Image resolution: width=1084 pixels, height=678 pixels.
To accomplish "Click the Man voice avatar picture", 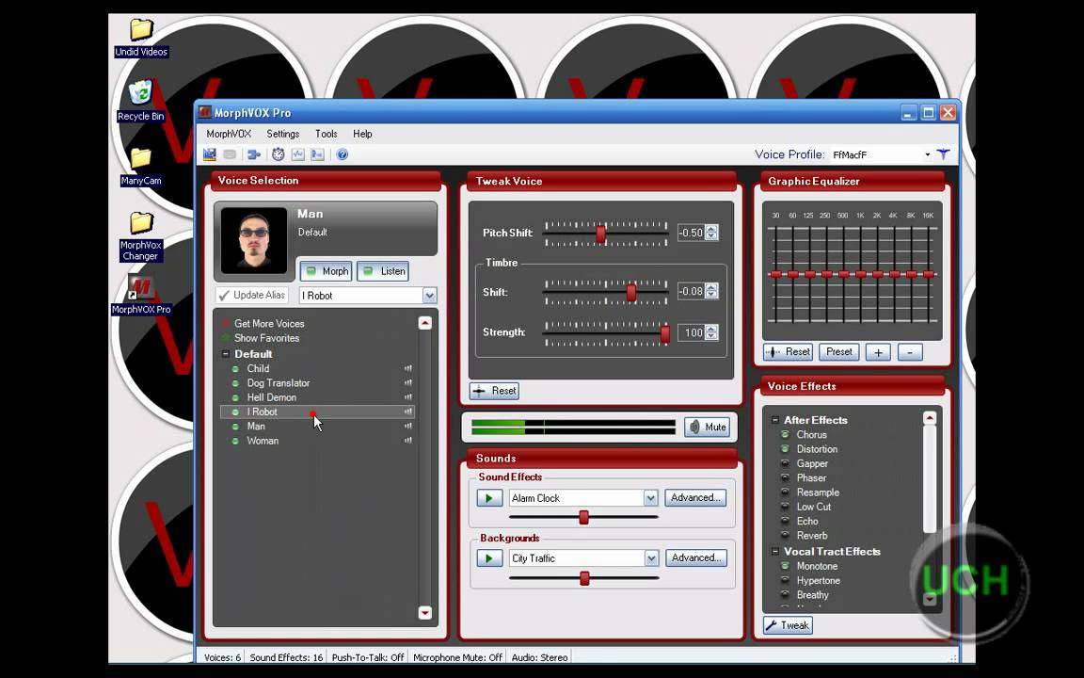I will pos(254,240).
